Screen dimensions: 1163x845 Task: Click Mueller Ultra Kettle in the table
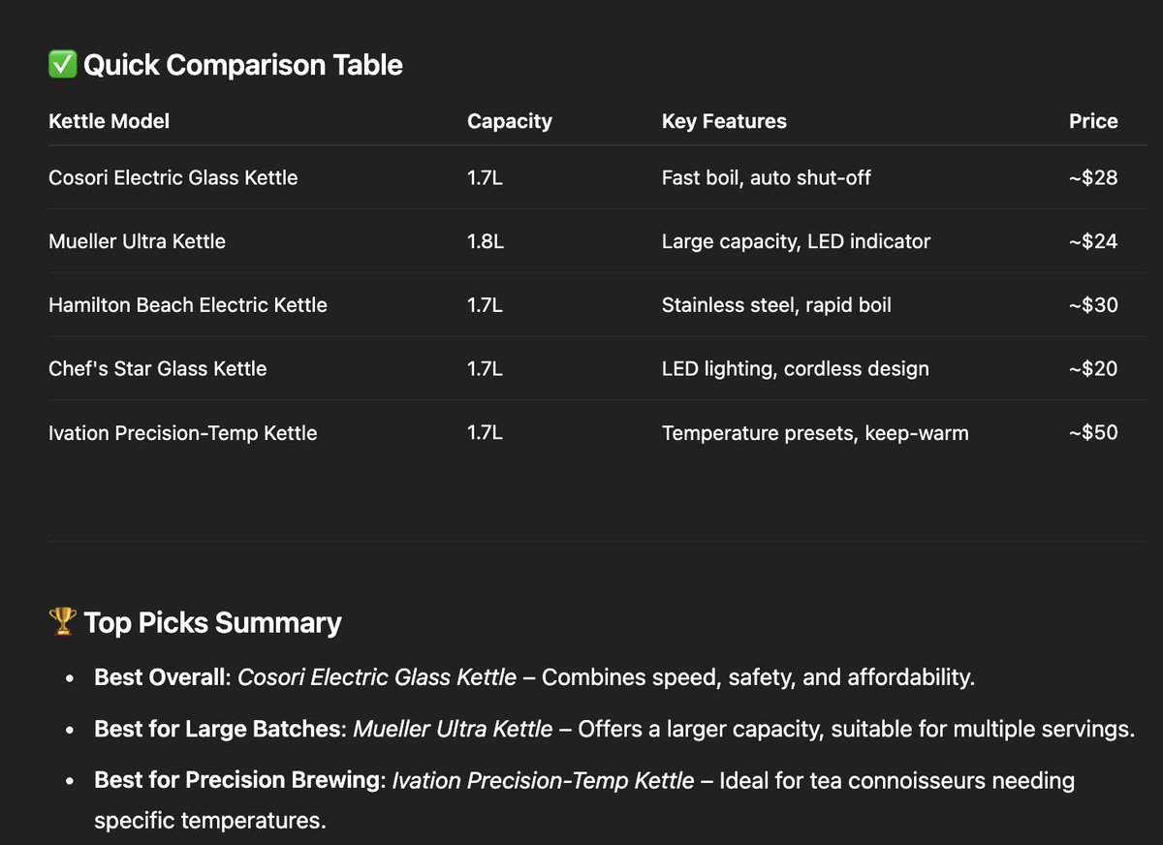[137, 241]
